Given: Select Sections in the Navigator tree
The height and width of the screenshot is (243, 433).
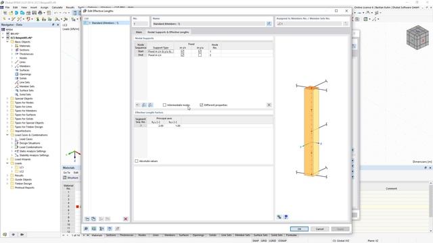Looking at the screenshot, I should 24,50.
